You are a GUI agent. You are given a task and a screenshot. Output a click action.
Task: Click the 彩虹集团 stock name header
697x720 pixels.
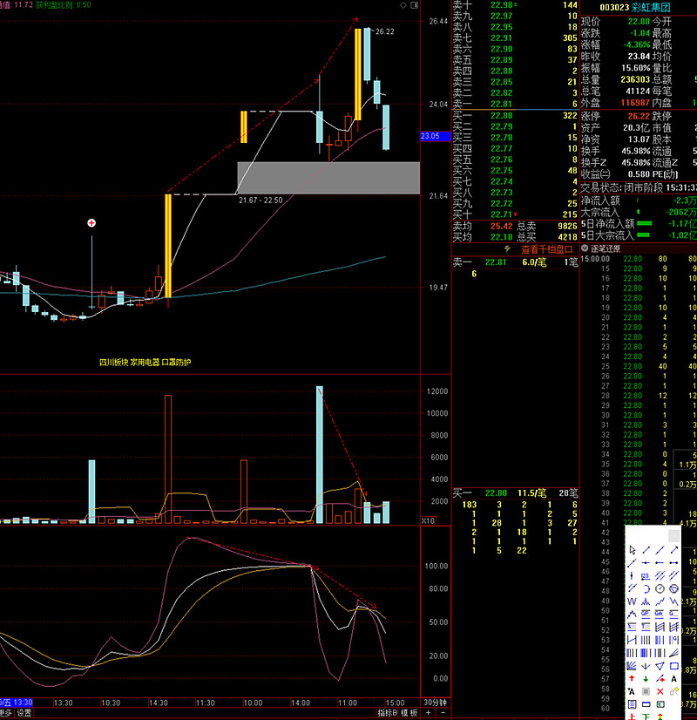[659, 6]
